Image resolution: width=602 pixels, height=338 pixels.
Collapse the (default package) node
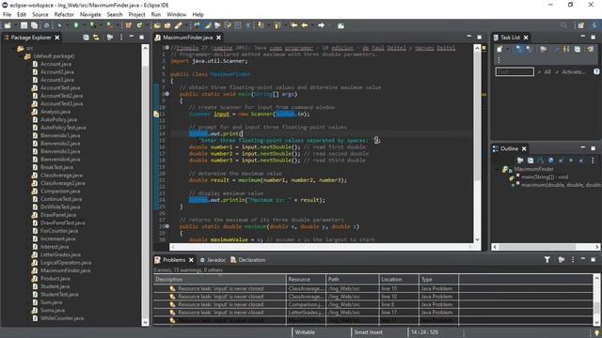(20, 56)
